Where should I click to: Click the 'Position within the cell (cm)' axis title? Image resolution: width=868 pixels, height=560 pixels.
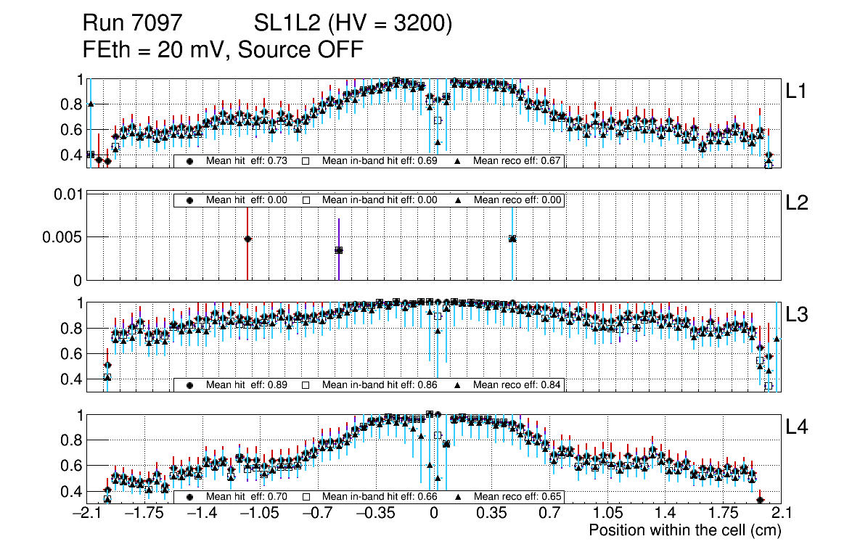click(684, 530)
